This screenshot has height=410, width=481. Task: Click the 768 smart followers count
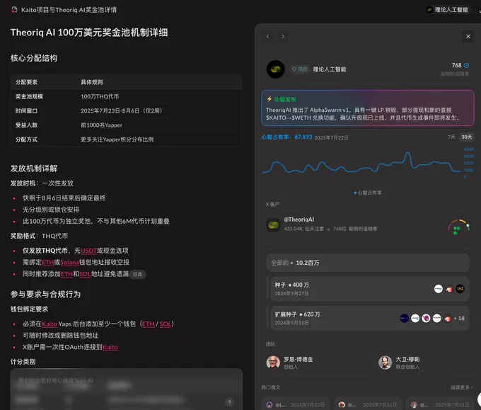[x=456, y=65]
